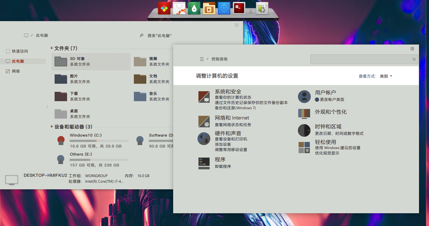Click the Control Panel search field
Viewport: 429px width, 226px height.
click(x=362, y=59)
